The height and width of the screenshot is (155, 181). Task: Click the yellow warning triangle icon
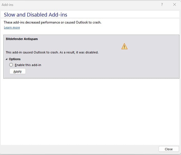[x=124, y=46]
